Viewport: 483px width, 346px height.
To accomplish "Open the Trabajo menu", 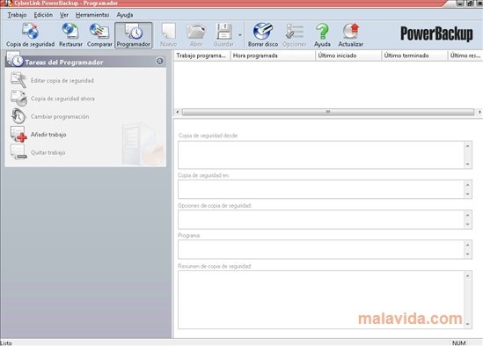I will [17, 15].
